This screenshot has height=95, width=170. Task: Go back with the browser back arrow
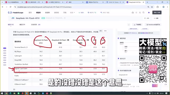[x=3, y=7]
